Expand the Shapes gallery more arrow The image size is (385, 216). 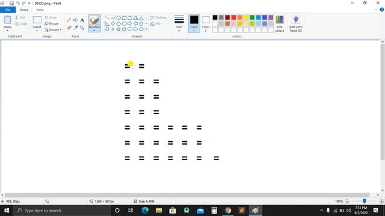(x=147, y=29)
